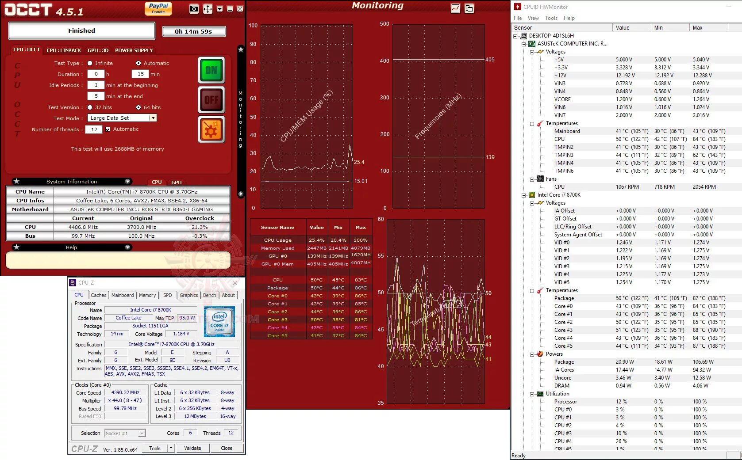This screenshot has height=460, width=742.
Task: Click the Powers flame icon in HWMonitor
Action: coord(540,354)
